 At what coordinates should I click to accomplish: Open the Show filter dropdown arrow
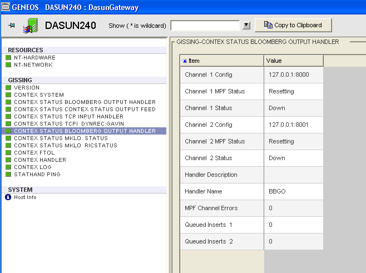click(x=246, y=26)
